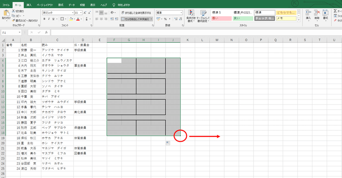This screenshot has width=342, height=178.
Task: Align text to bottom of cell
Action: (106, 13)
